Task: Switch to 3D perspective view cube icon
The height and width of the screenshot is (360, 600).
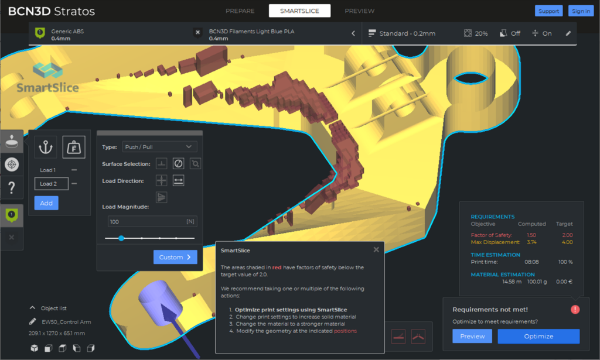Action: coord(35,348)
